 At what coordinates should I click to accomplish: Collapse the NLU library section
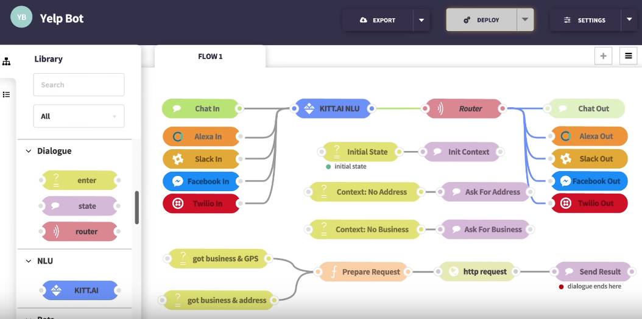tap(28, 261)
